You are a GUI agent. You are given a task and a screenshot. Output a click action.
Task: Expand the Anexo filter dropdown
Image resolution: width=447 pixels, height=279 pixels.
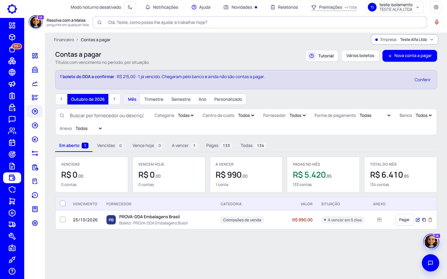click(x=89, y=128)
